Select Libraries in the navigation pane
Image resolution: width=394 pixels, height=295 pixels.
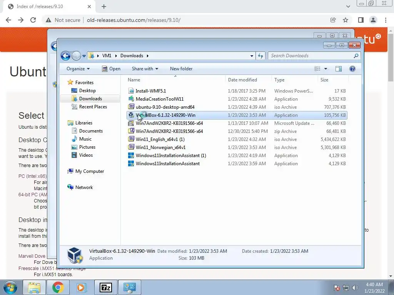[83, 123]
